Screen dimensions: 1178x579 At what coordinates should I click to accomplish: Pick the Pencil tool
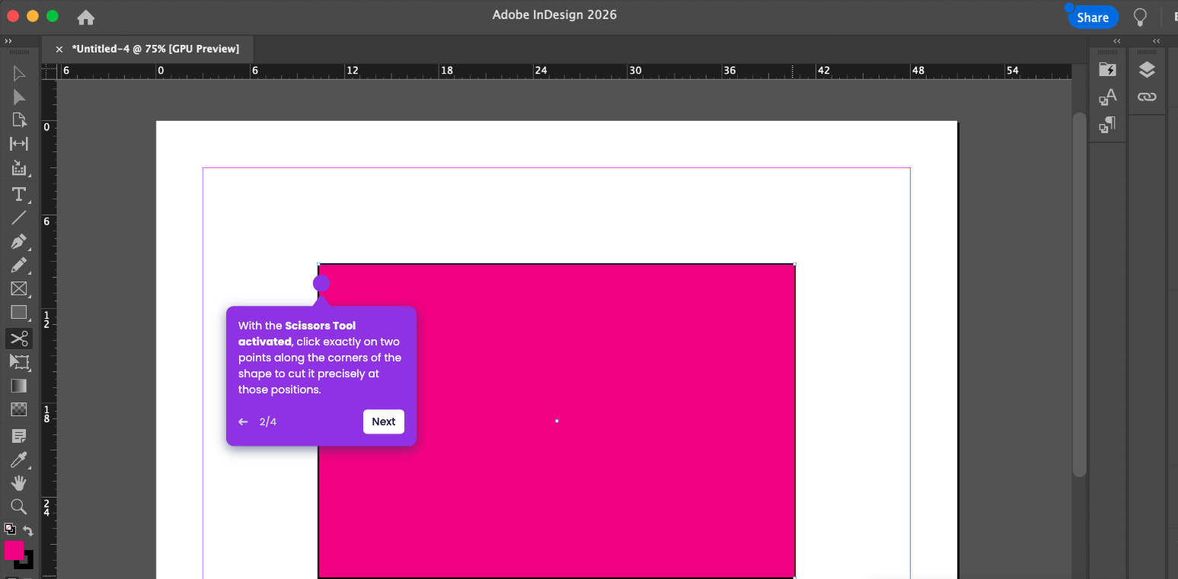tap(19, 266)
